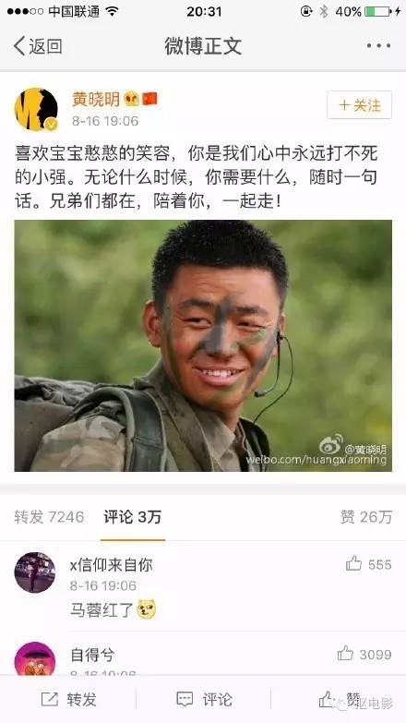
Task: Open username x信仰来自你 in comments
Action: click(111, 565)
